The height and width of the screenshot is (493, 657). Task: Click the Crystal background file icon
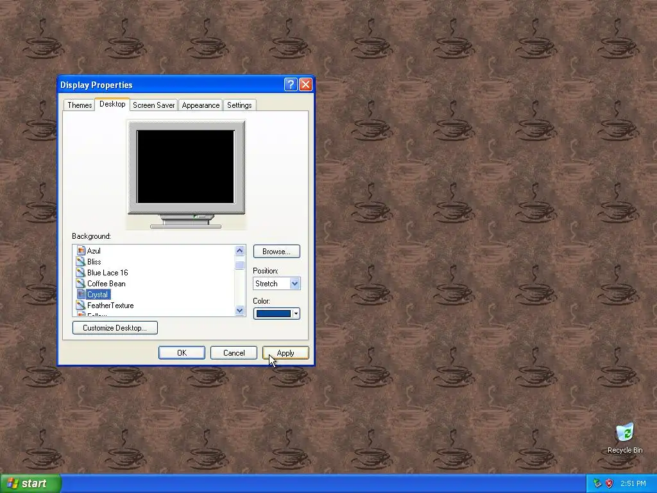coord(81,294)
